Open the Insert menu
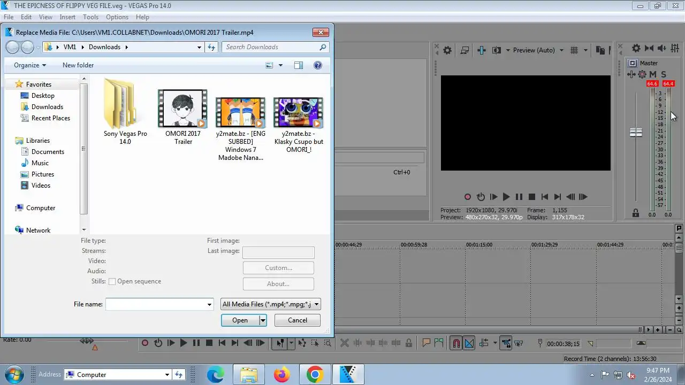Viewport: 685px width, 385px height. [67, 17]
